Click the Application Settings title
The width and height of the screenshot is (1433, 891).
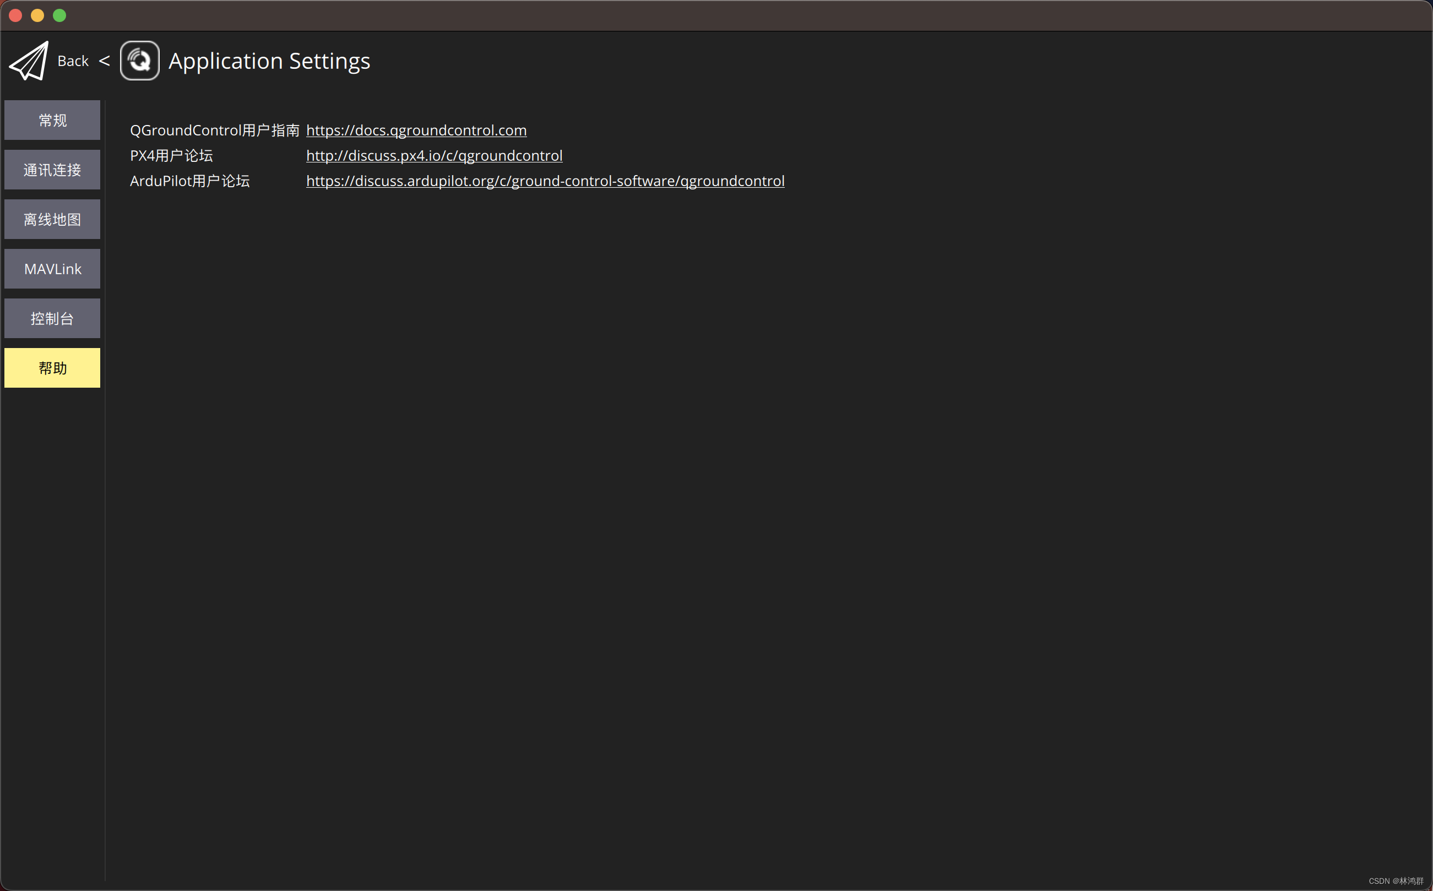click(x=269, y=61)
